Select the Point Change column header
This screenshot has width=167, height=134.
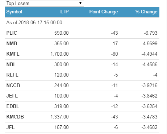104,12
